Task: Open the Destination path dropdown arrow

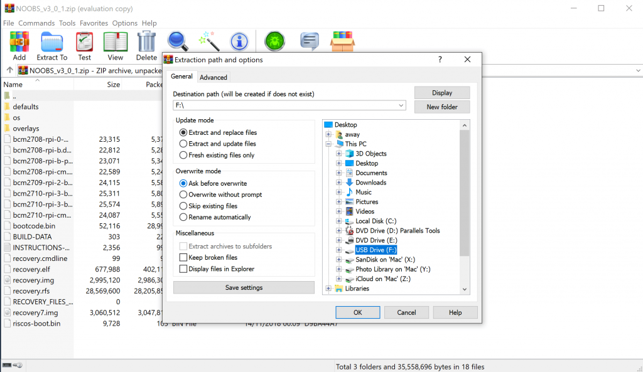Action: point(401,105)
